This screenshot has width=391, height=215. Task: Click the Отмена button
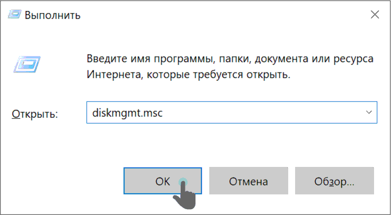click(248, 181)
